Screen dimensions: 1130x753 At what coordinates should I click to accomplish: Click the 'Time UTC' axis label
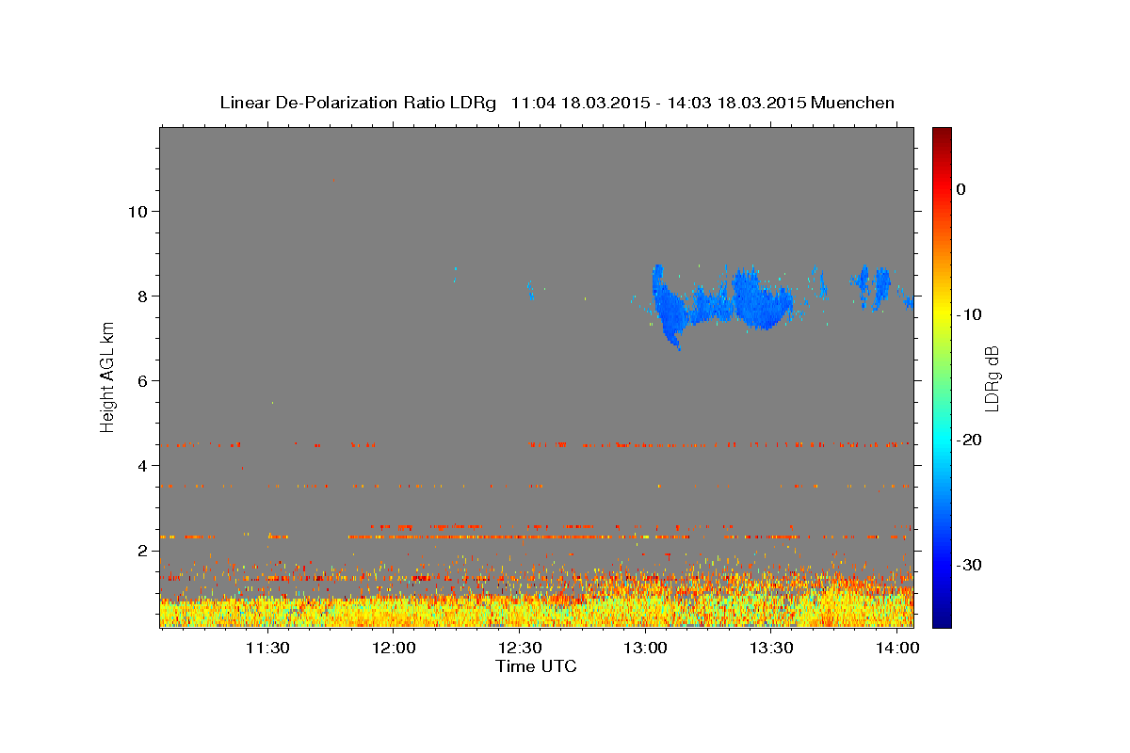536,666
